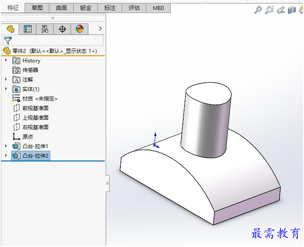The width and height of the screenshot is (304, 247).
Task: Click the filter funnel icon
Action: (x=8, y=41)
